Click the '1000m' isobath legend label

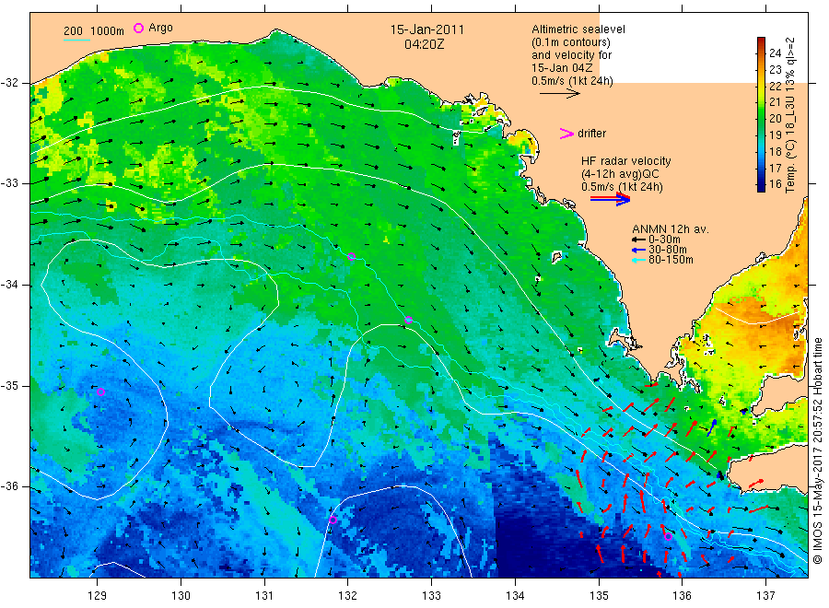pos(108,30)
